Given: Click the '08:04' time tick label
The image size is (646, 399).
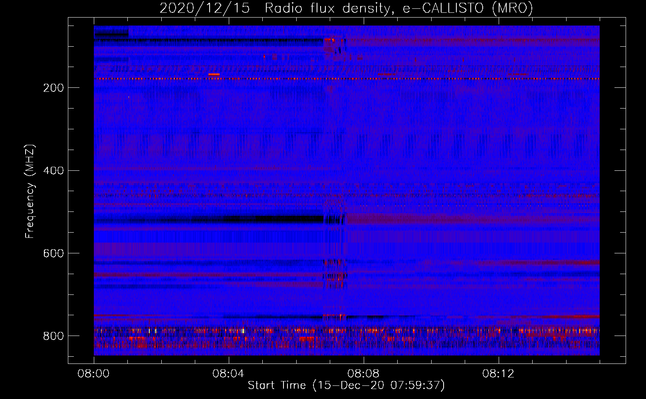Looking at the screenshot, I should [228, 374].
